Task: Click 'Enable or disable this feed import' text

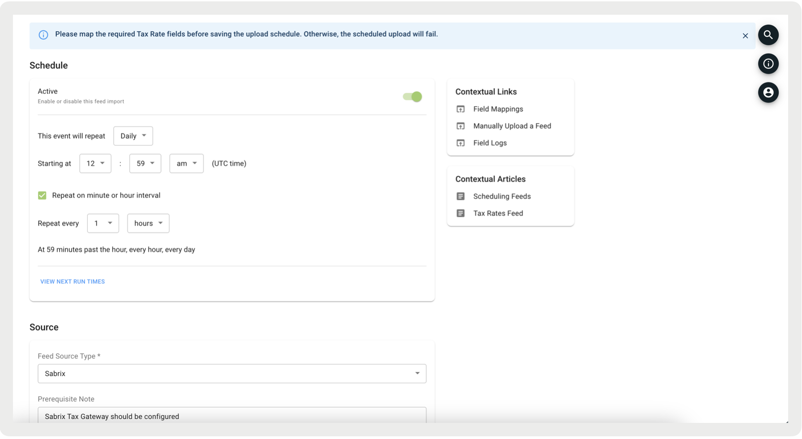Action: [x=81, y=101]
